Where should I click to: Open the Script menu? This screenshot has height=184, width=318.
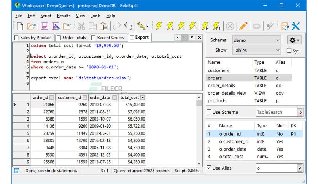coord(46,16)
